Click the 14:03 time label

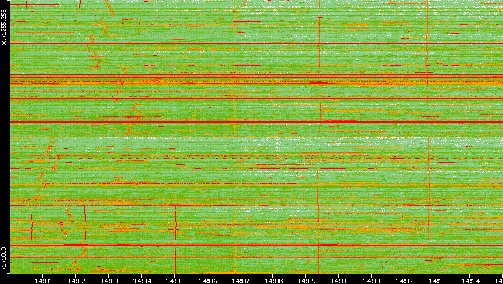click(109, 281)
